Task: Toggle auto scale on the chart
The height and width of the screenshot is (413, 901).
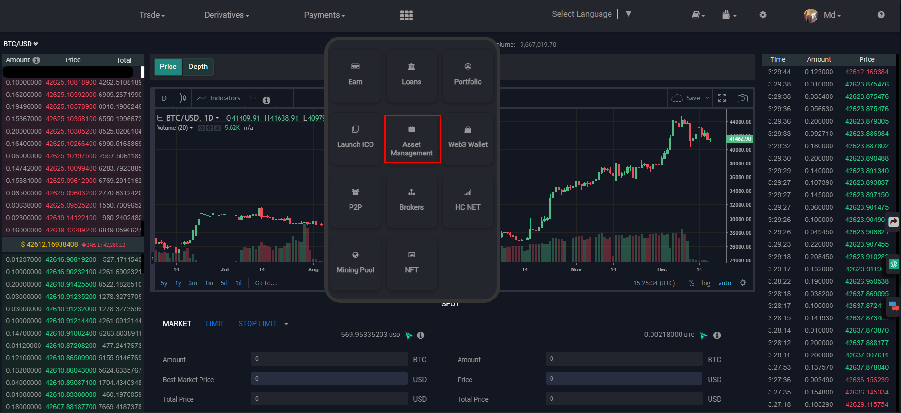Action: (x=724, y=283)
